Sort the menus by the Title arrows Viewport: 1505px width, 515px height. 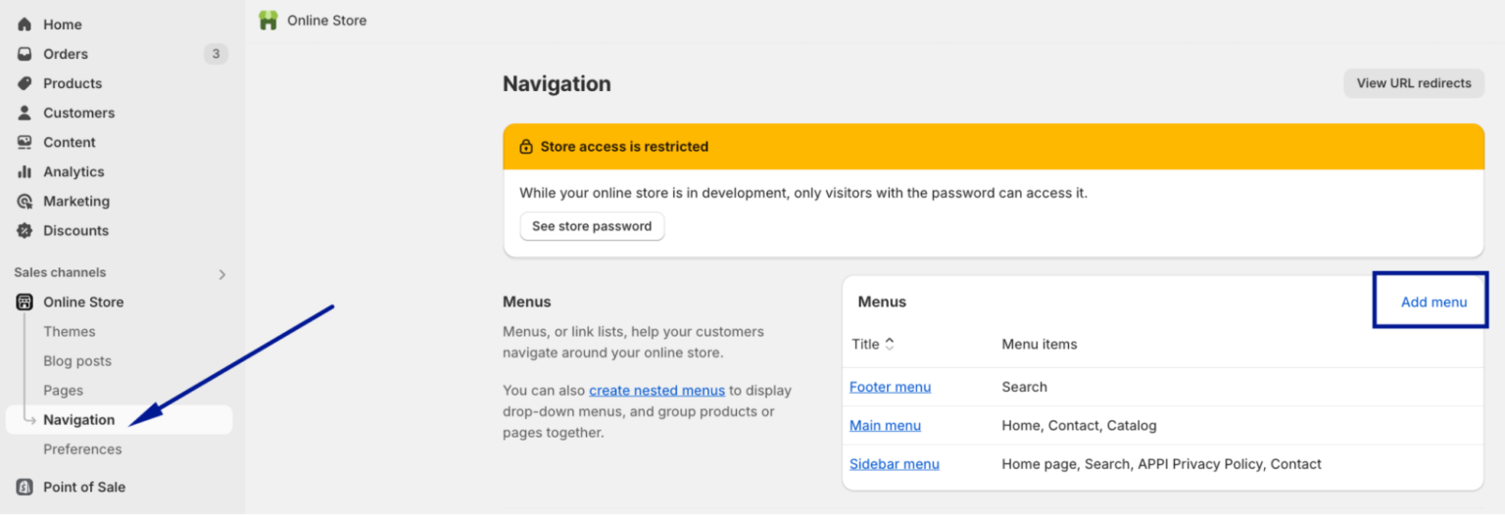889,344
